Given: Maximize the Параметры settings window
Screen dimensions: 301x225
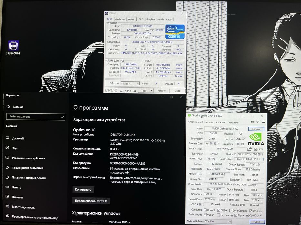Looking at the screenshot, I should pyautogui.click(x=171, y=97).
